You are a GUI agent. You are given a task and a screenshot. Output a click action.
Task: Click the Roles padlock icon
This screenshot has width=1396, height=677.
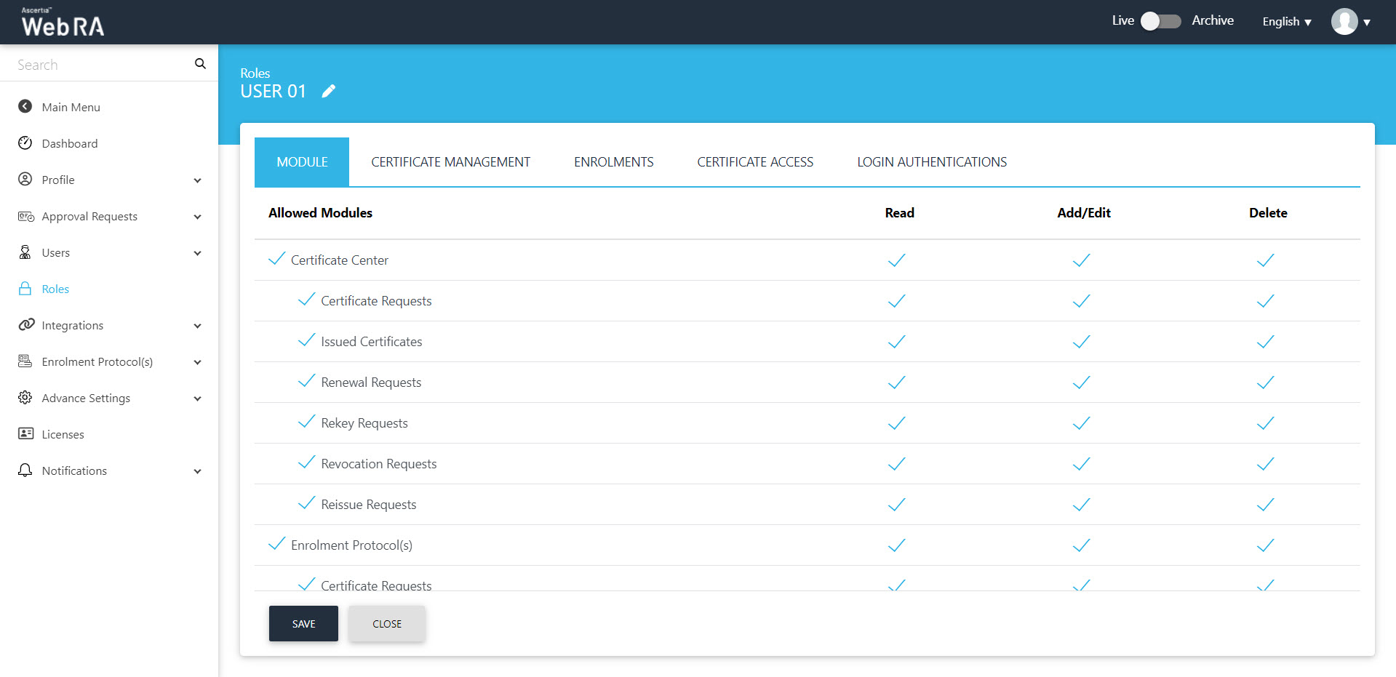tap(25, 289)
